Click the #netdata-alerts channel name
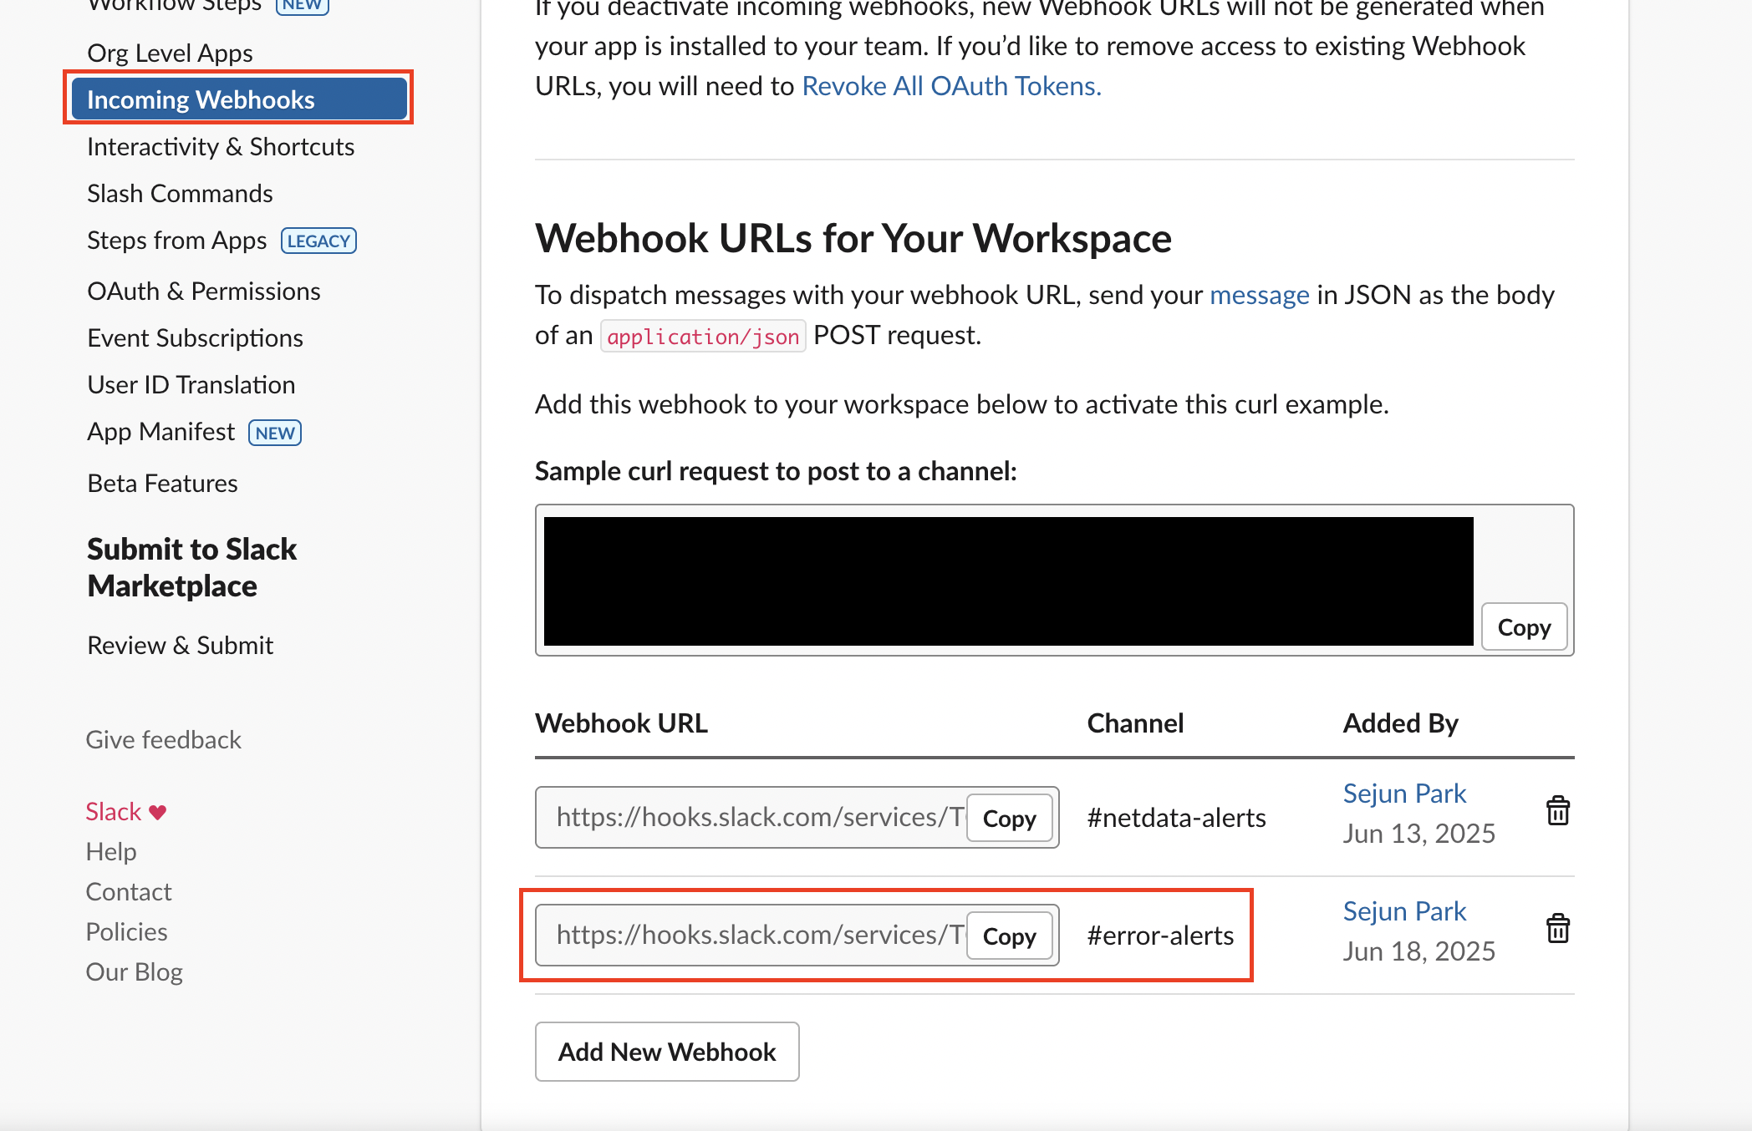Screen dimensions: 1752x1131 pos(1176,818)
